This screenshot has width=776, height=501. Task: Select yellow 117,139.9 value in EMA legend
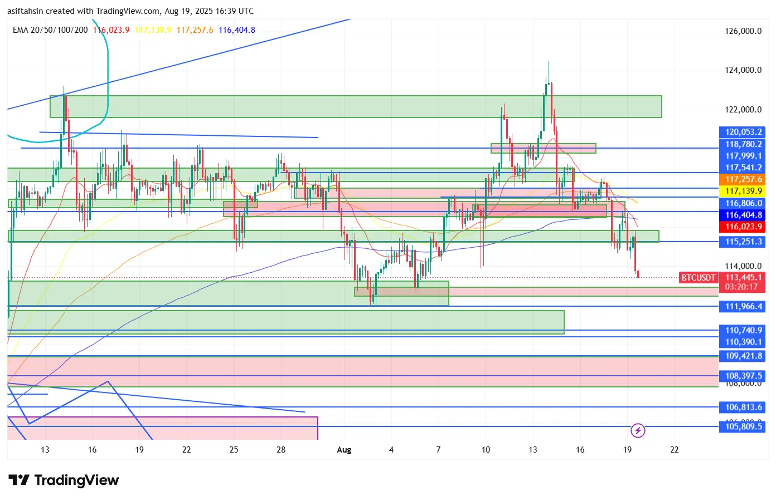tap(153, 30)
